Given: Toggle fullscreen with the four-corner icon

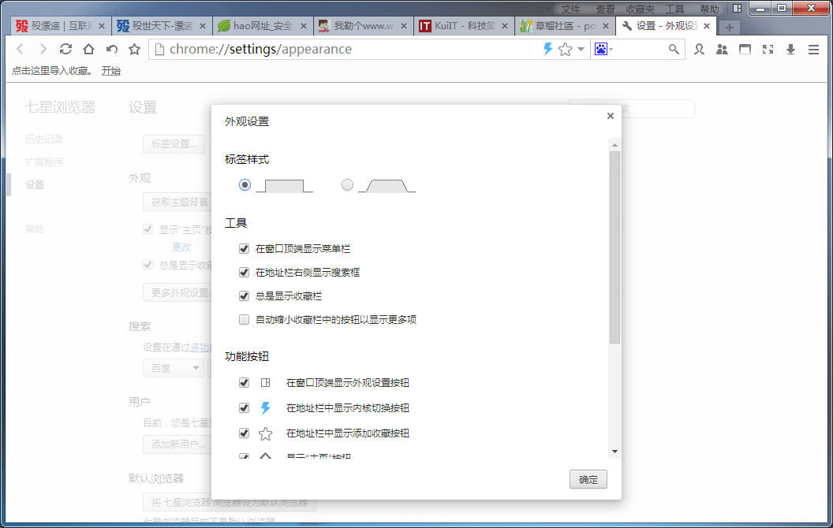Looking at the screenshot, I should [x=768, y=50].
